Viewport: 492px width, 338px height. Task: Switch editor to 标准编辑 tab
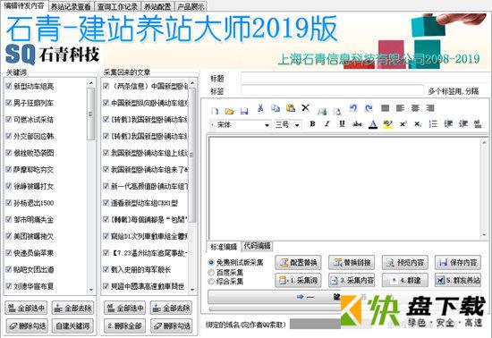pos(224,247)
